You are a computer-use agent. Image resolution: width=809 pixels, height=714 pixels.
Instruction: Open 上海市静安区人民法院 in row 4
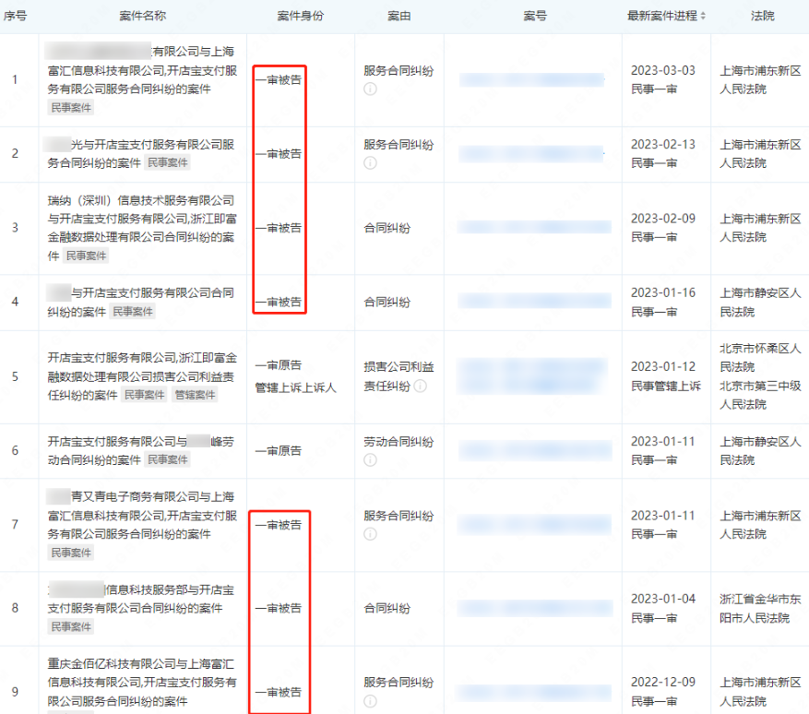pos(760,302)
